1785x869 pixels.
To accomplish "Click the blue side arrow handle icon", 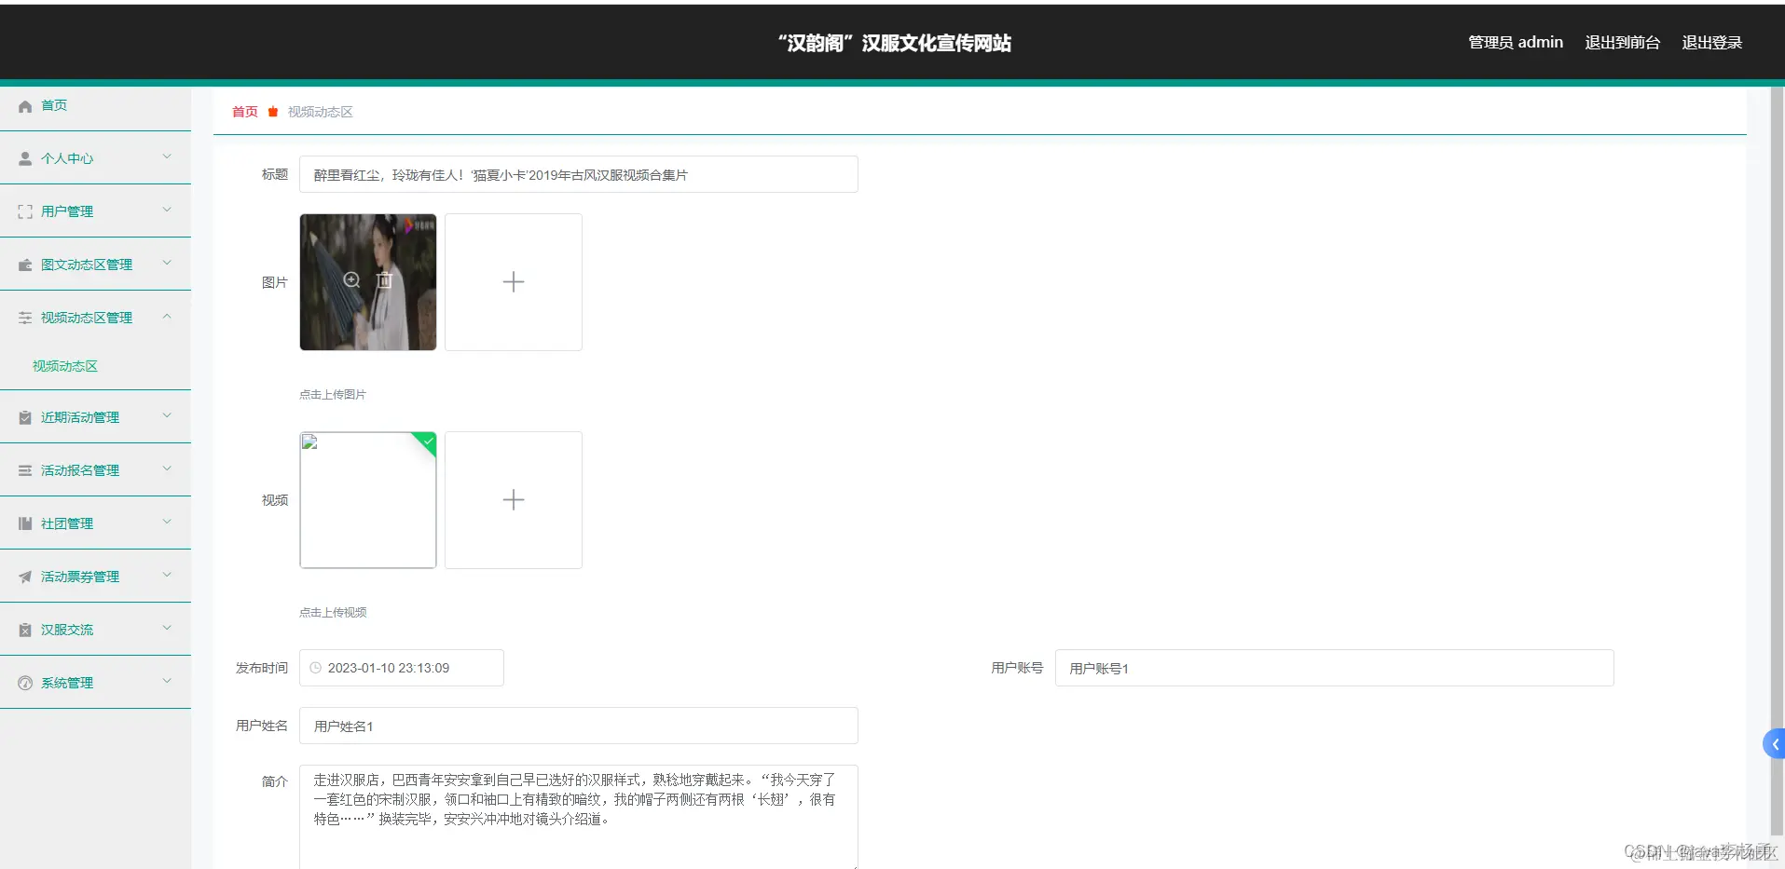I will pyautogui.click(x=1774, y=744).
